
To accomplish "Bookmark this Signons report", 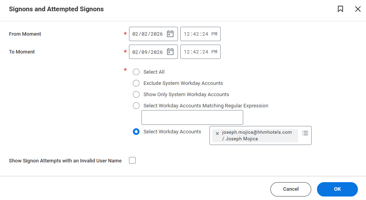I will (340, 9).
